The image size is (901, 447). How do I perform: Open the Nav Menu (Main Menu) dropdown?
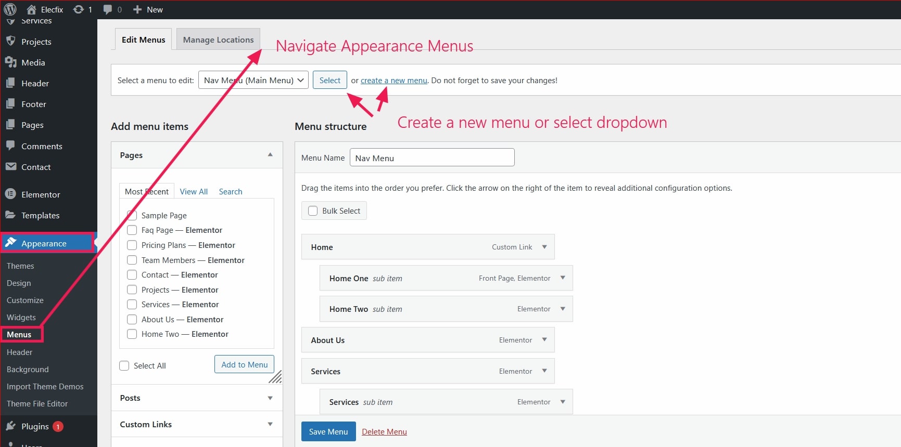[x=253, y=80]
